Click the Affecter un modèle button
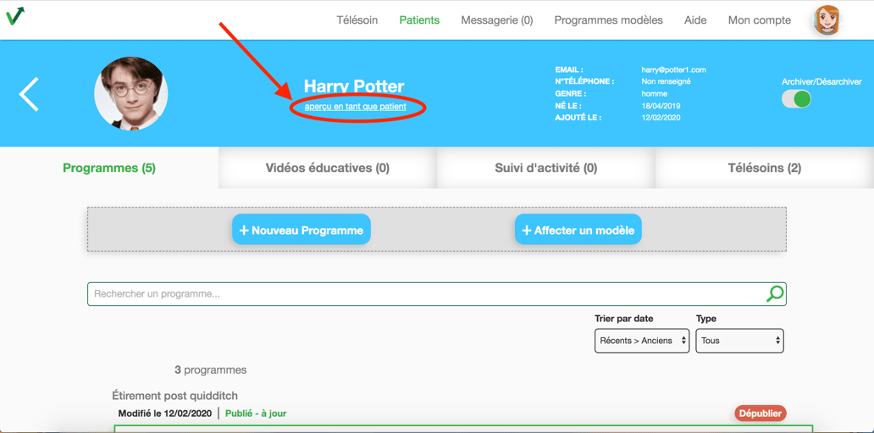 pos(578,230)
